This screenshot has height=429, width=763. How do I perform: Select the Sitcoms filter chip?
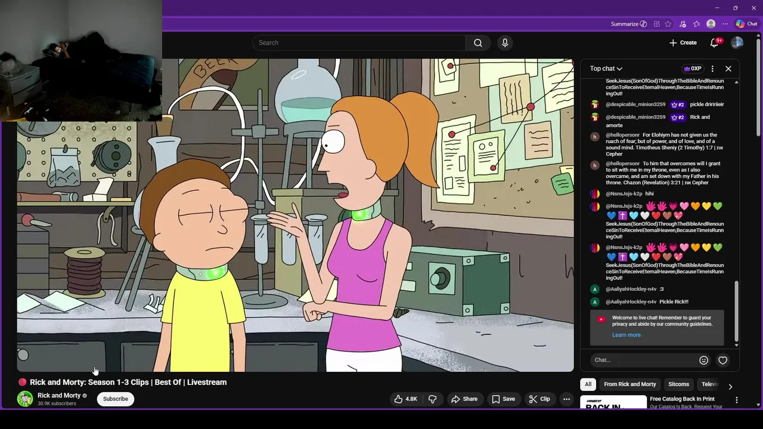[x=678, y=384]
